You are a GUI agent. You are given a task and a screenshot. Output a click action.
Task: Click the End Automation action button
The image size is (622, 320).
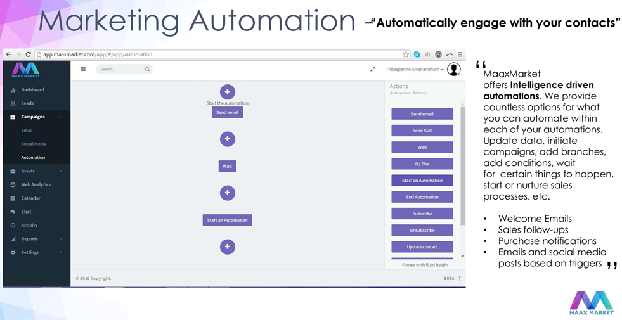[422, 197]
